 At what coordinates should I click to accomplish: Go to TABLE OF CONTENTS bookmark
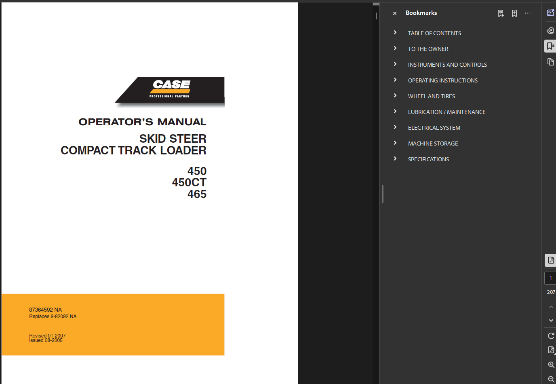434,33
